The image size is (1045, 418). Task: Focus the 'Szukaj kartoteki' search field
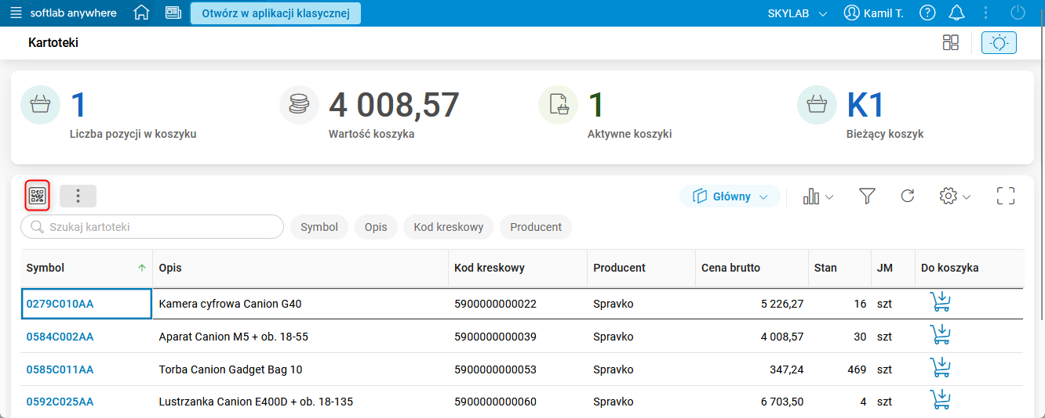(x=152, y=227)
